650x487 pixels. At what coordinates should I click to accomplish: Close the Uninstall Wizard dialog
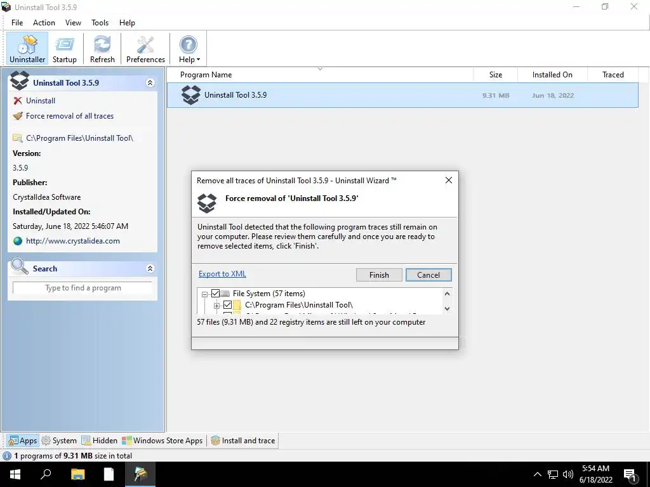click(x=449, y=180)
